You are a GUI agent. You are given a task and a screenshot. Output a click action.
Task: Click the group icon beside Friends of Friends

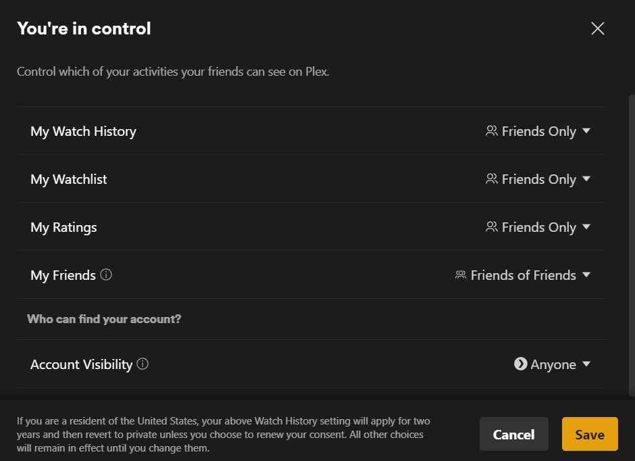pyautogui.click(x=461, y=275)
